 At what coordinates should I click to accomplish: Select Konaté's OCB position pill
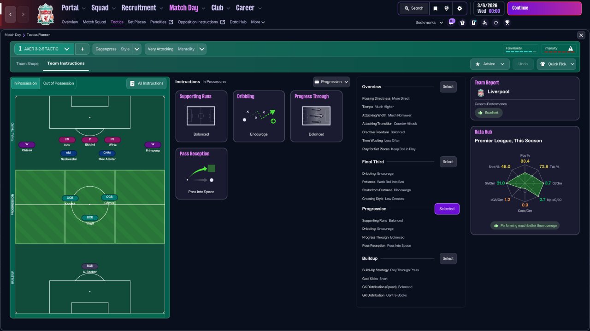(70, 198)
